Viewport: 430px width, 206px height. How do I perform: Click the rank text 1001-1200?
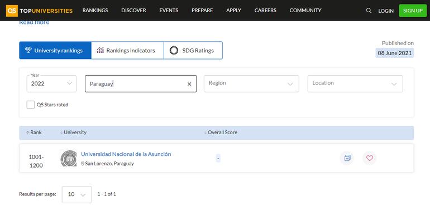(36, 161)
